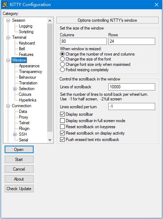Open the Serial category

tap(24, 140)
